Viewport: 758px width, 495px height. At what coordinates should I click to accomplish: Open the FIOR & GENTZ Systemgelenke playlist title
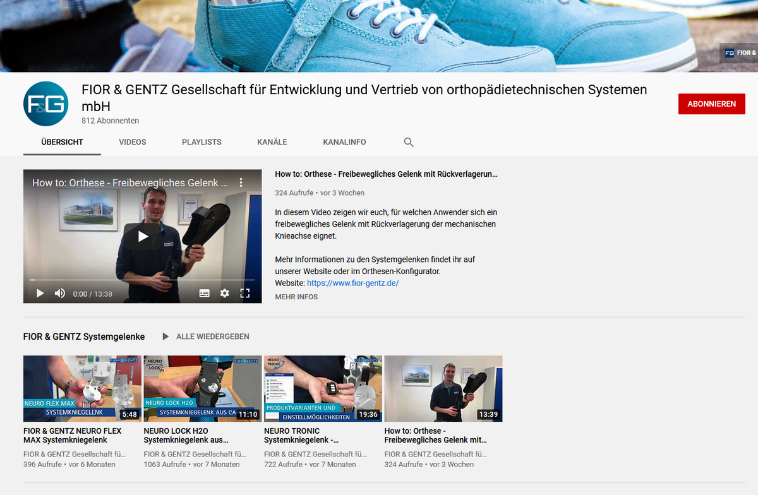84,337
